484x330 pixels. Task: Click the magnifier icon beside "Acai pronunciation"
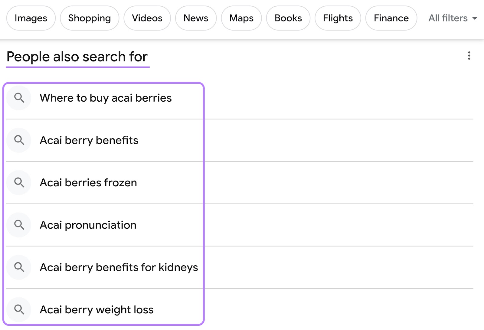(19, 225)
